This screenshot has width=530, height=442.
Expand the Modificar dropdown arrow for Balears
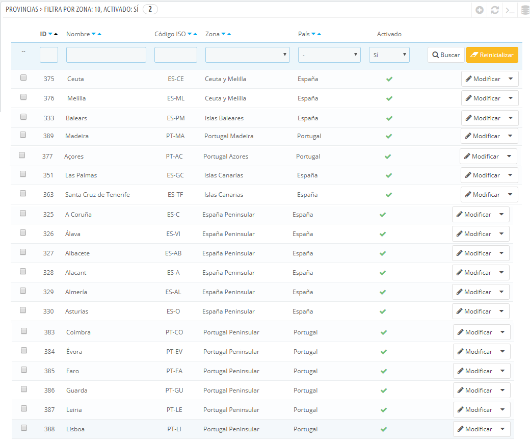coord(511,118)
